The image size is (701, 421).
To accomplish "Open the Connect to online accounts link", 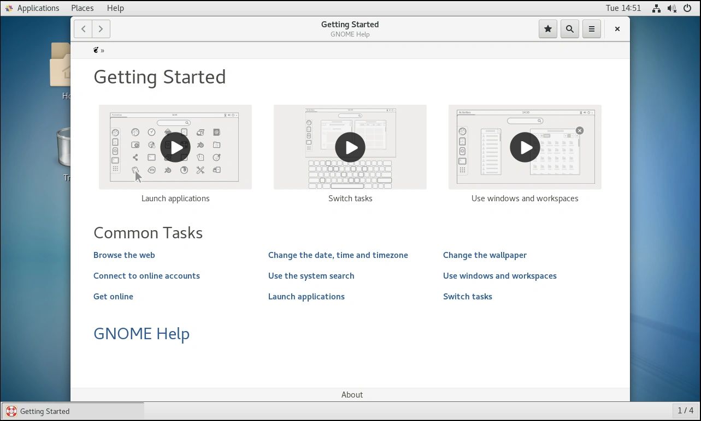I will click(x=146, y=276).
